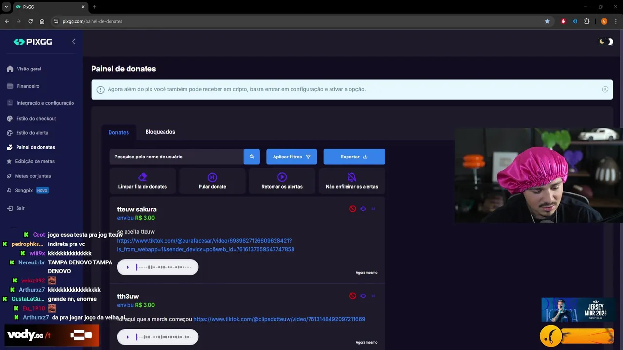Viewport: 623px width, 350px height.
Task: Open Aplicar filtros
Action: pyautogui.click(x=292, y=157)
